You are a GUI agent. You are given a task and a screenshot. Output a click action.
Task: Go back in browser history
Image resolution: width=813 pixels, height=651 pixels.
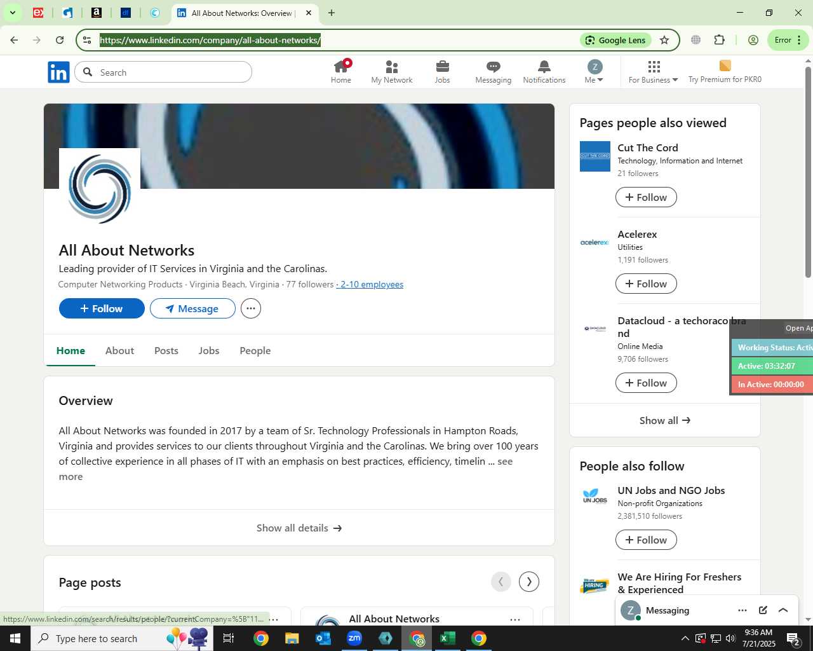click(14, 40)
